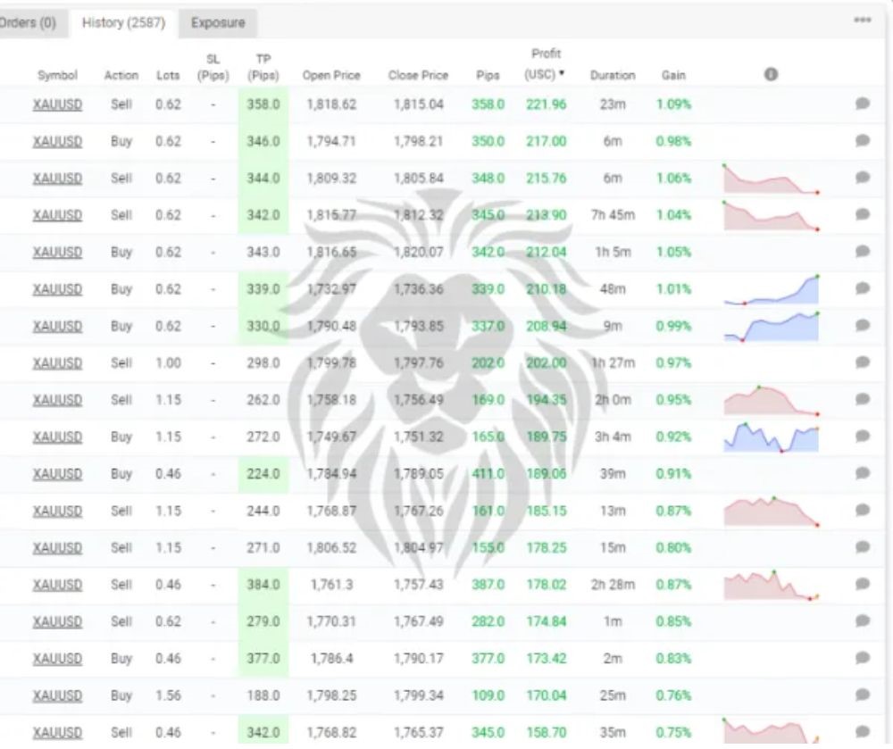Open the comment icon for the 170.04 profit row
Image resolution: width=893 pixels, height=749 pixels.
pos(863,695)
